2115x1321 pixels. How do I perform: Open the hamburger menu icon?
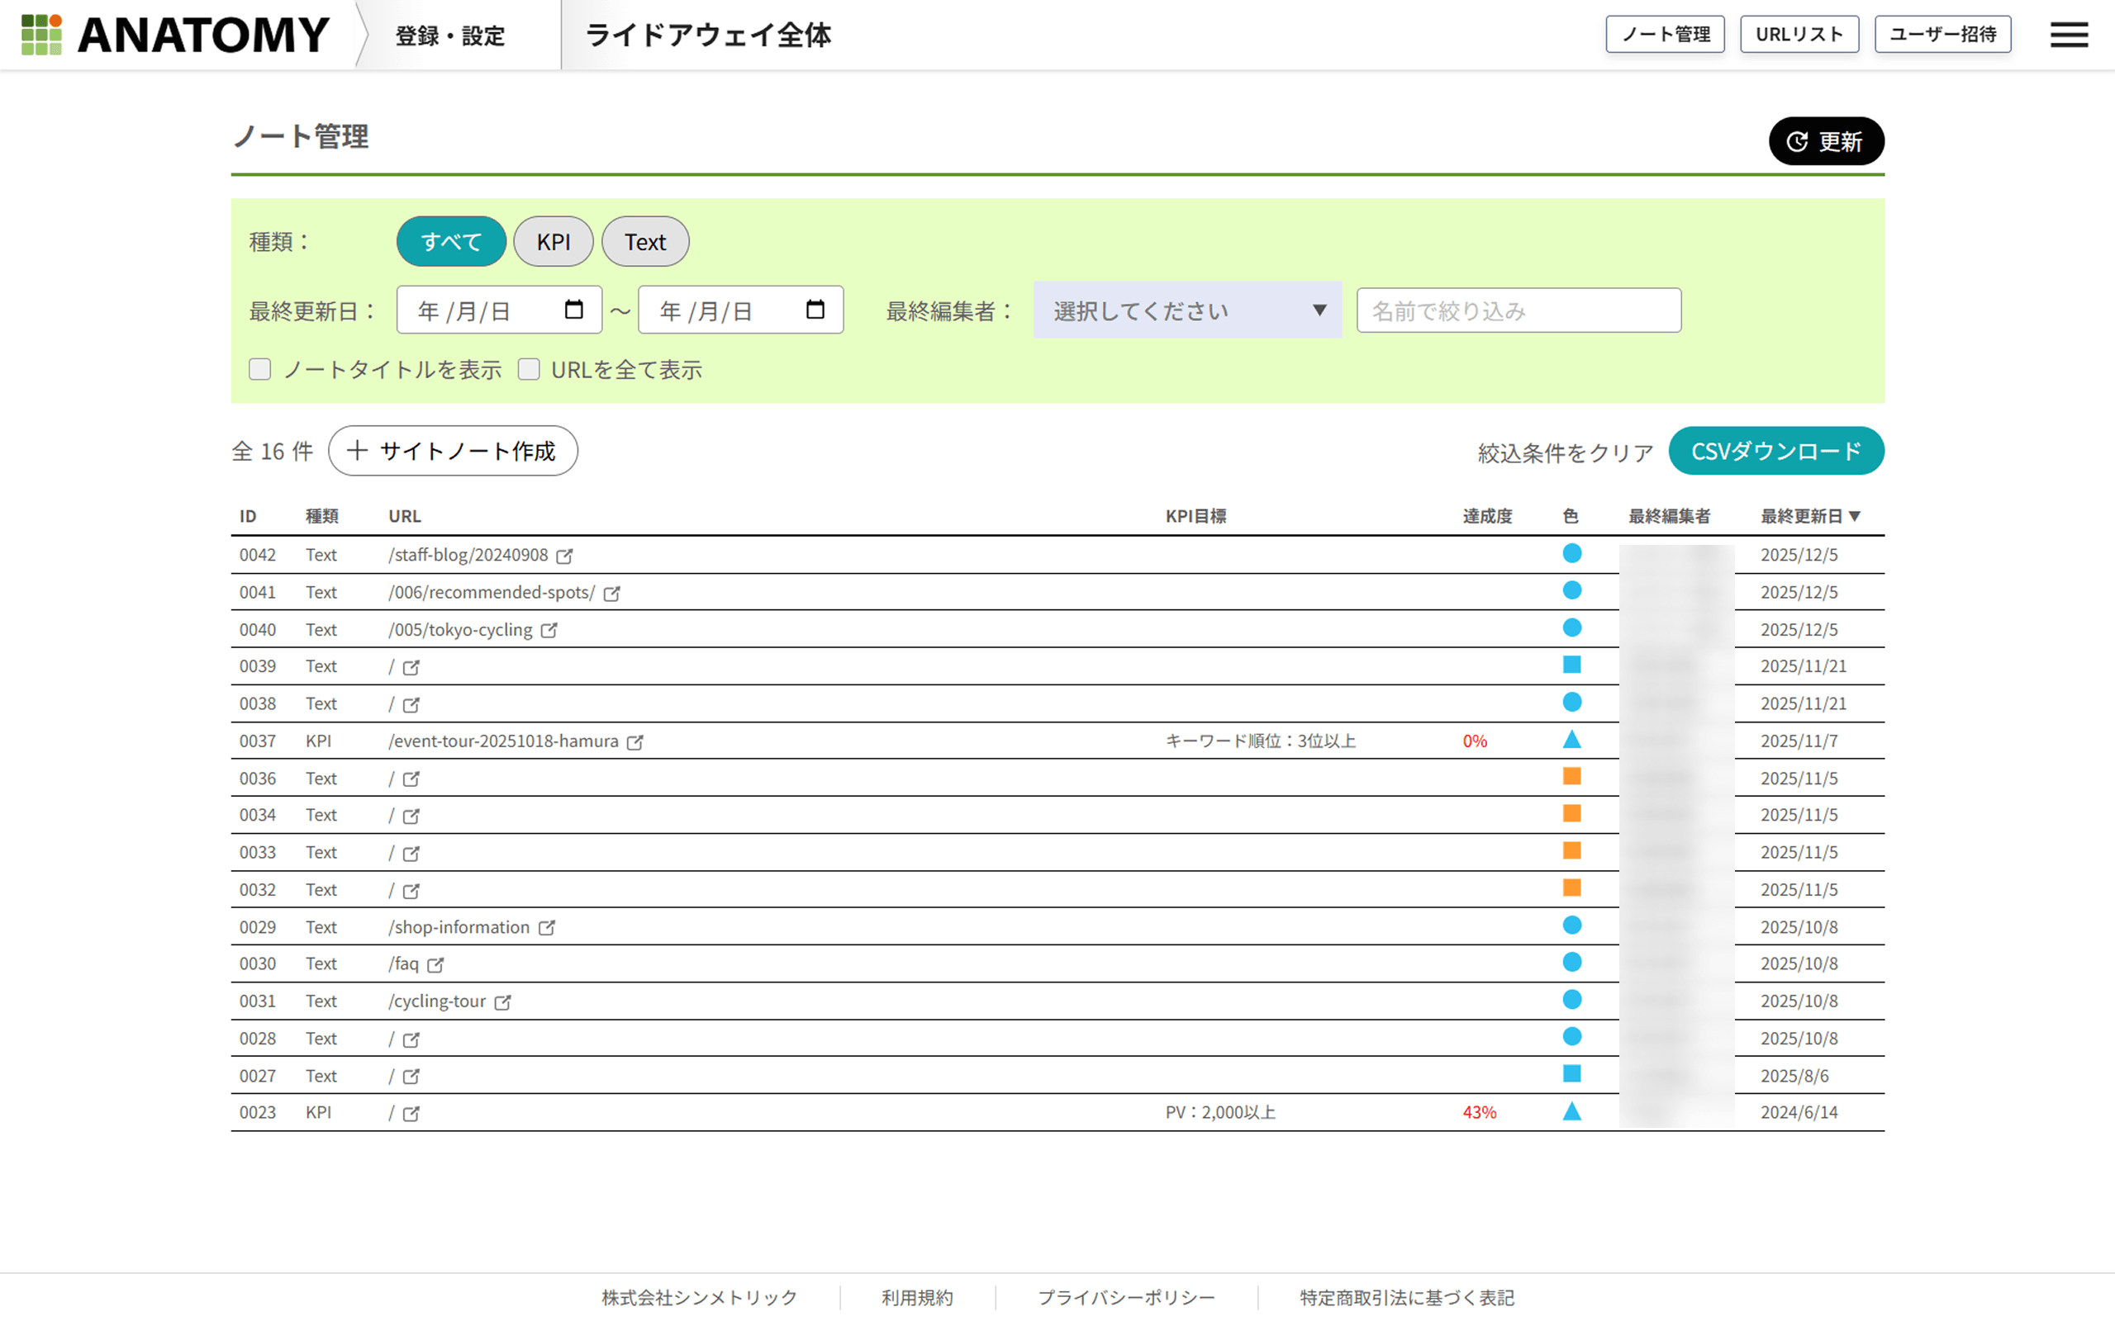point(2068,35)
